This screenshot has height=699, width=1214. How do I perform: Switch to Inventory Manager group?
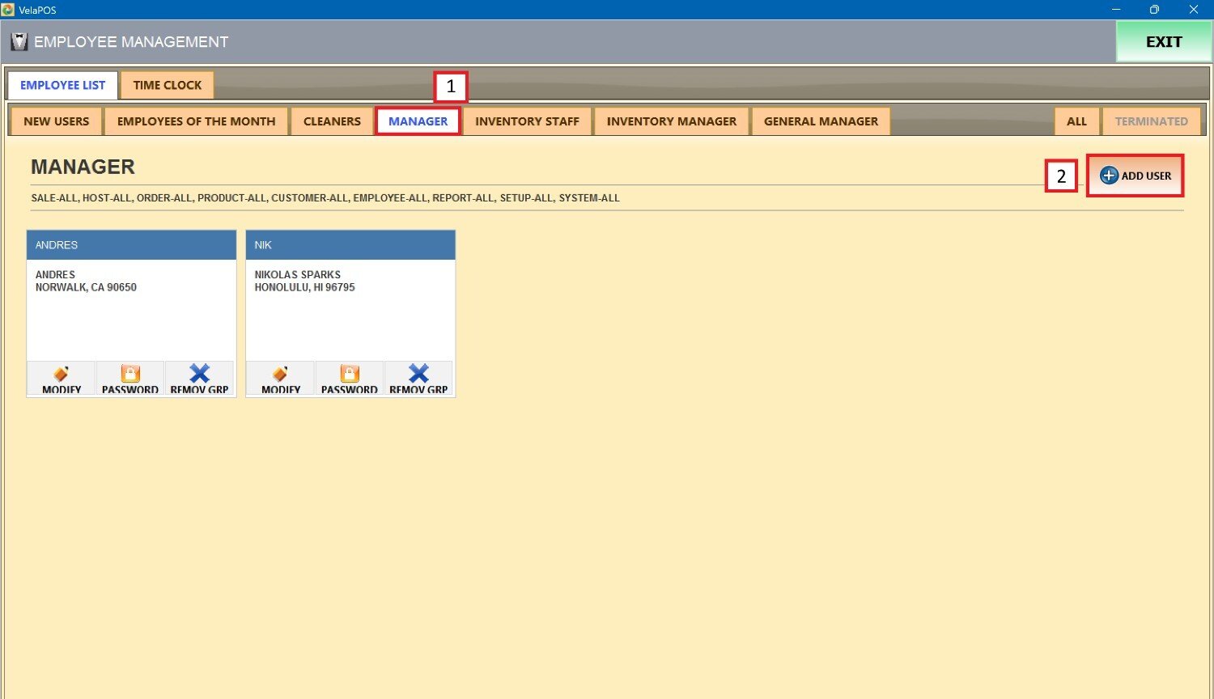[672, 121]
